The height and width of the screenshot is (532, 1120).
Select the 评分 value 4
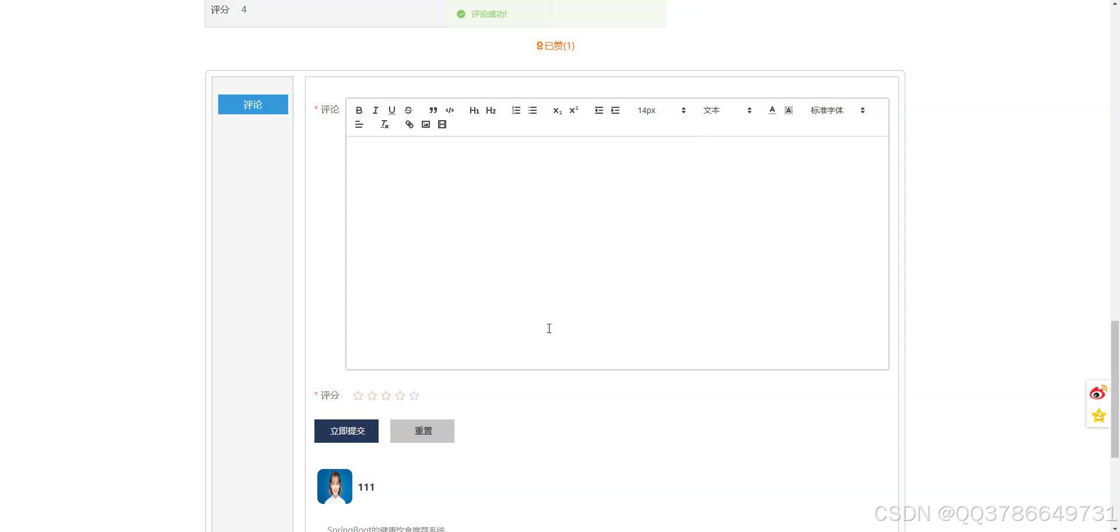[244, 10]
